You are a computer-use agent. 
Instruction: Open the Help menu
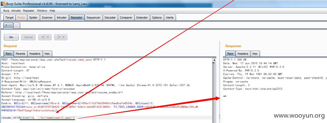point(52,11)
